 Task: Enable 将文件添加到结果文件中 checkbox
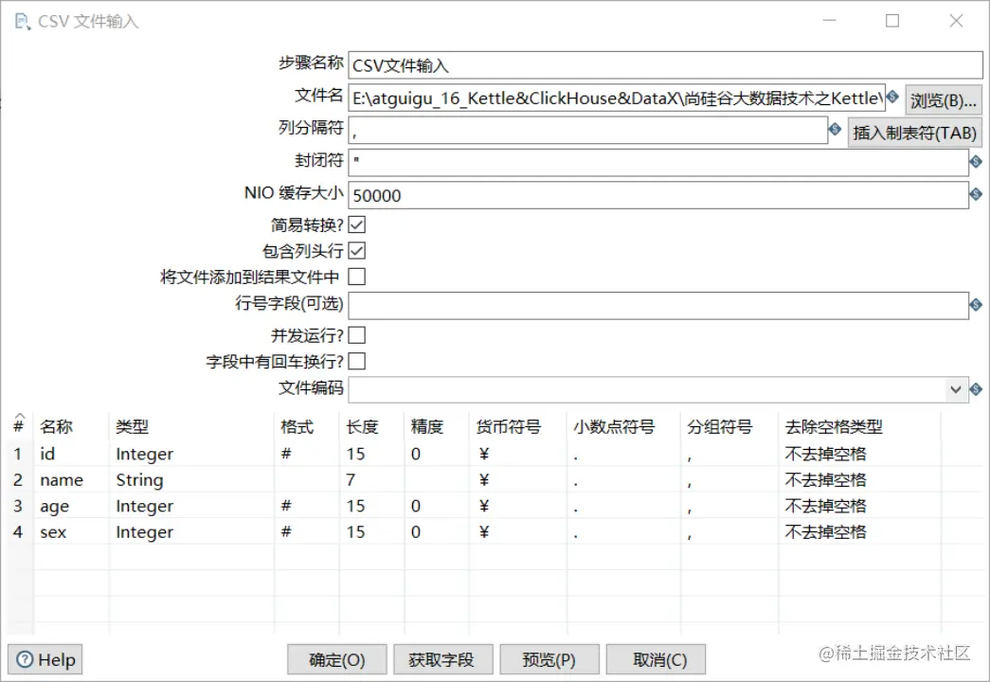tap(357, 277)
